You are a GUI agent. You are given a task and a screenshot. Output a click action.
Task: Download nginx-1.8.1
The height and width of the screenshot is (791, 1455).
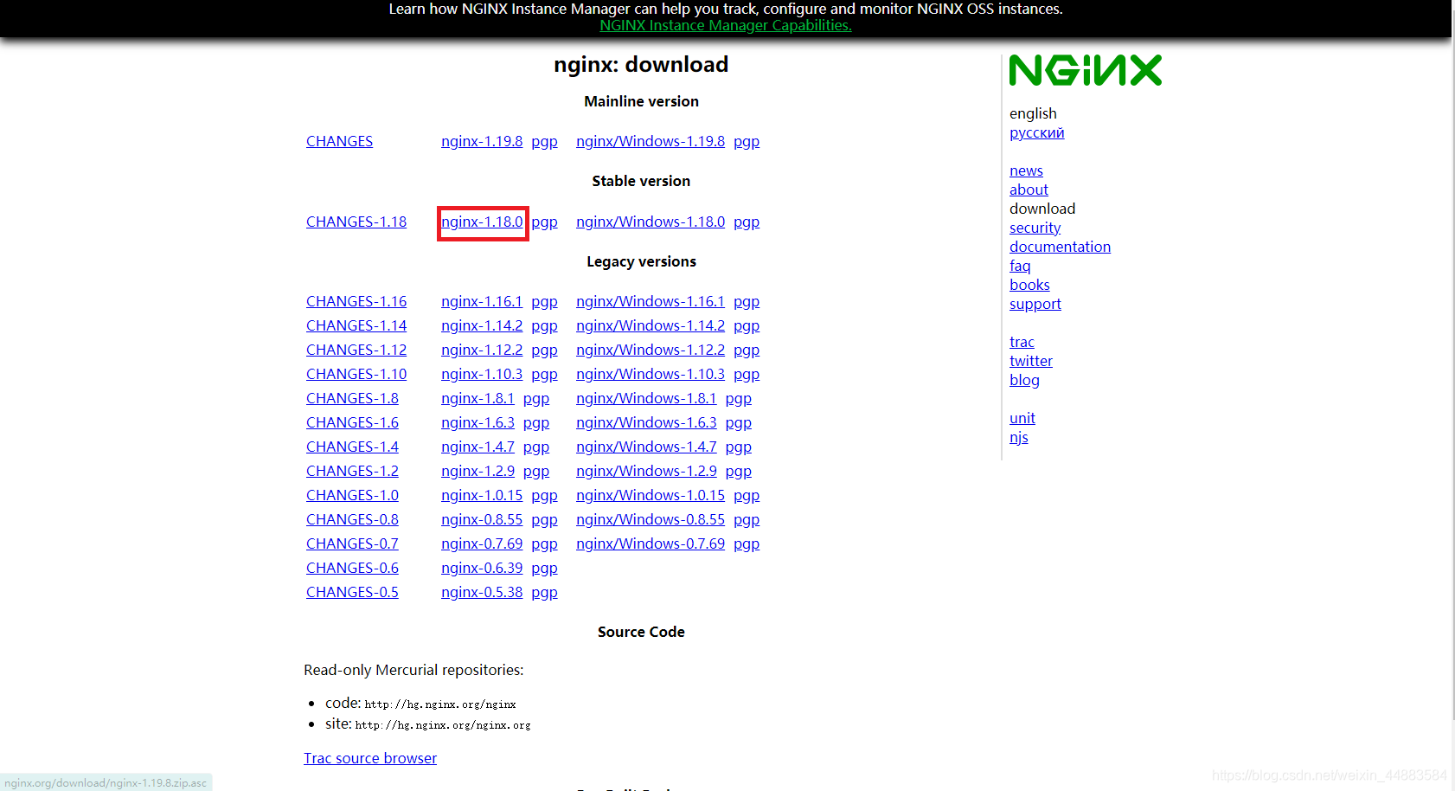pos(478,398)
